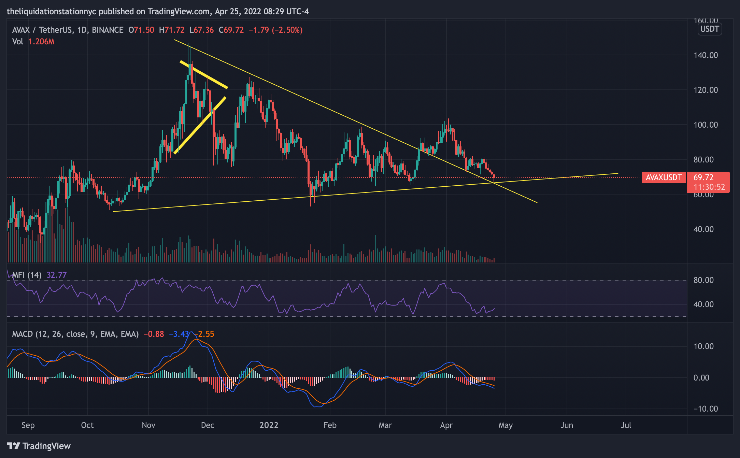Click the AVAXUSDT price tag label
This screenshot has height=458, width=740.
[x=664, y=177]
